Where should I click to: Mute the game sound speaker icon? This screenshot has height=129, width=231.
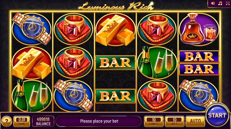(x=213, y=3)
